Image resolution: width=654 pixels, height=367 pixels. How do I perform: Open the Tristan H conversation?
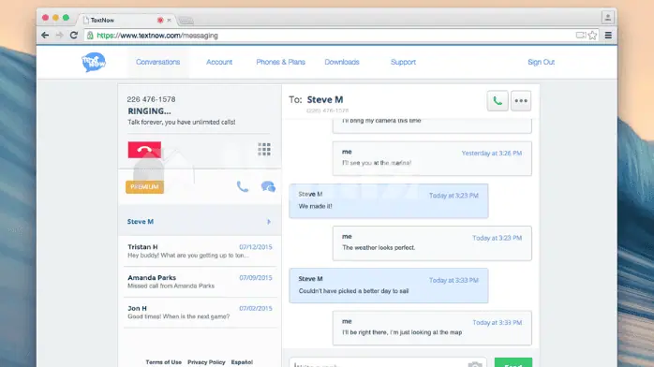pyautogui.click(x=200, y=251)
